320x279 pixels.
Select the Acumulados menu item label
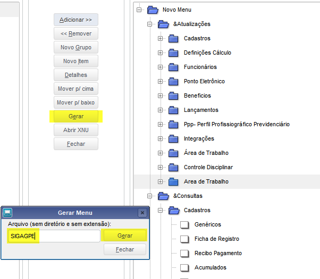click(210, 267)
